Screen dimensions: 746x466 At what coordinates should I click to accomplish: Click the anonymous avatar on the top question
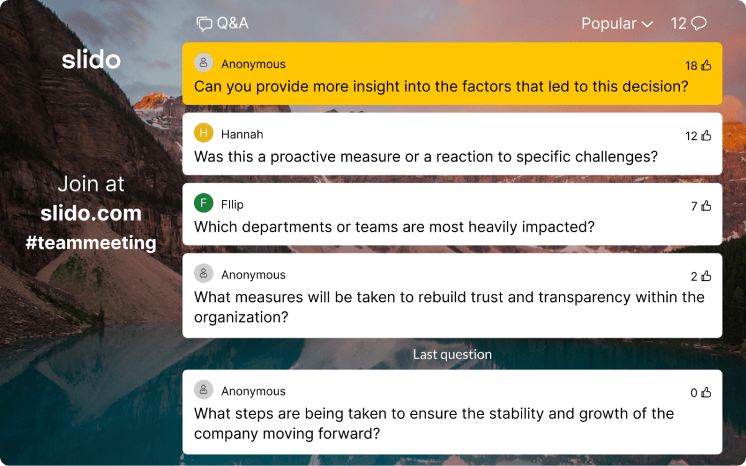click(x=203, y=62)
